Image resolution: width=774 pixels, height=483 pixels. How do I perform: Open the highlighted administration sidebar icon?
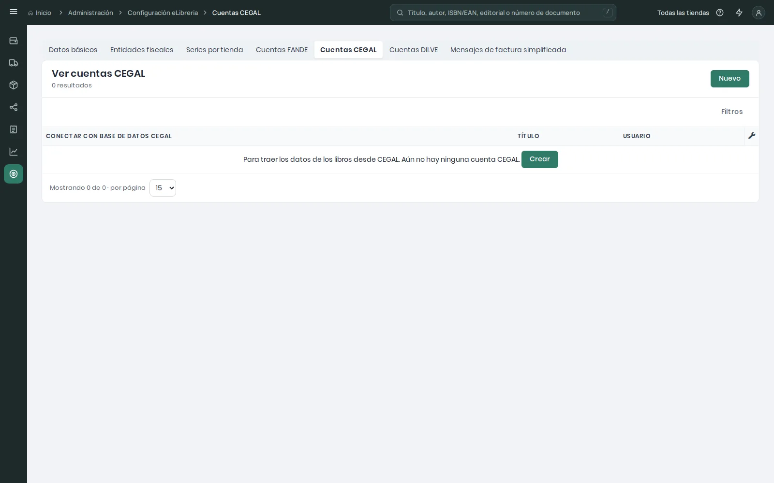[14, 174]
